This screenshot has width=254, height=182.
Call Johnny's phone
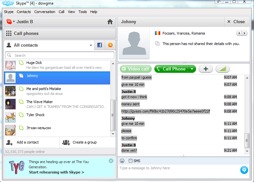click(171, 69)
